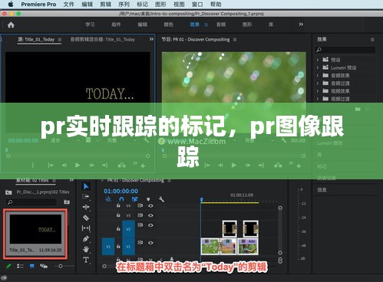Image resolution: width=383 pixels, height=282 pixels.
Task: Toggle eye on the second video track row
Action: (150, 215)
